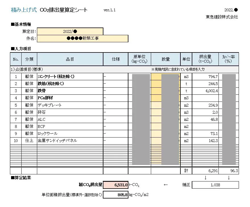Select the デッキプレート item cell
Screen dimensions: 250x207
pyautogui.click(x=70, y=105)
